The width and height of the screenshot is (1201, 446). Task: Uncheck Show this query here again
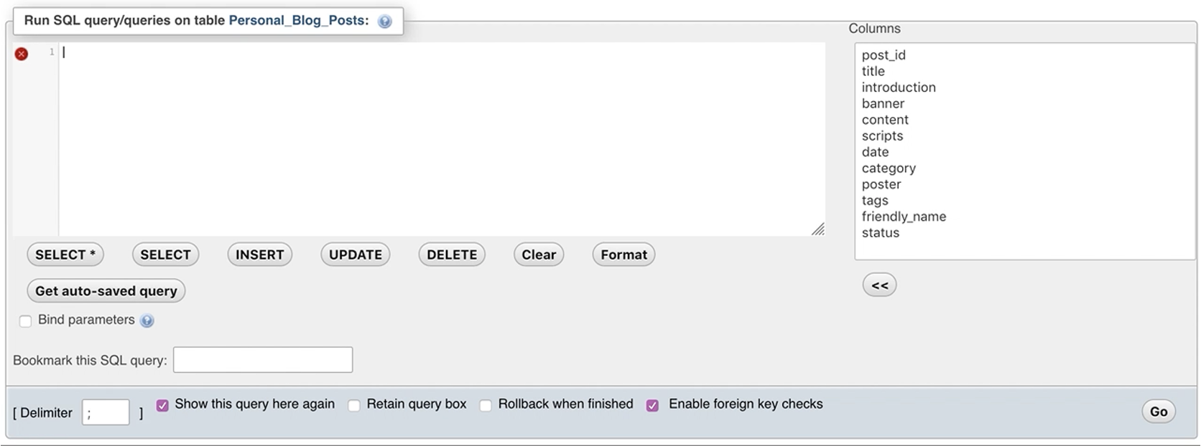click(162, 405)
